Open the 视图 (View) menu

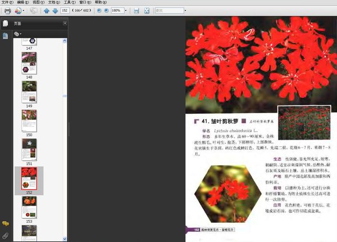38,2
